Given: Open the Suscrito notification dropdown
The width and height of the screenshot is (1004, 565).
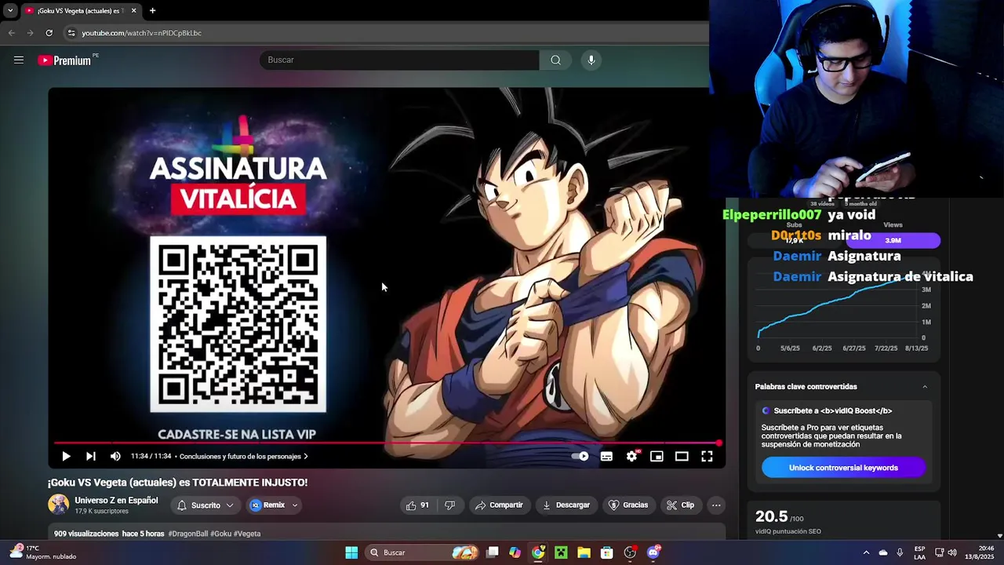Looking at the screenshot, I should point(205,505).
